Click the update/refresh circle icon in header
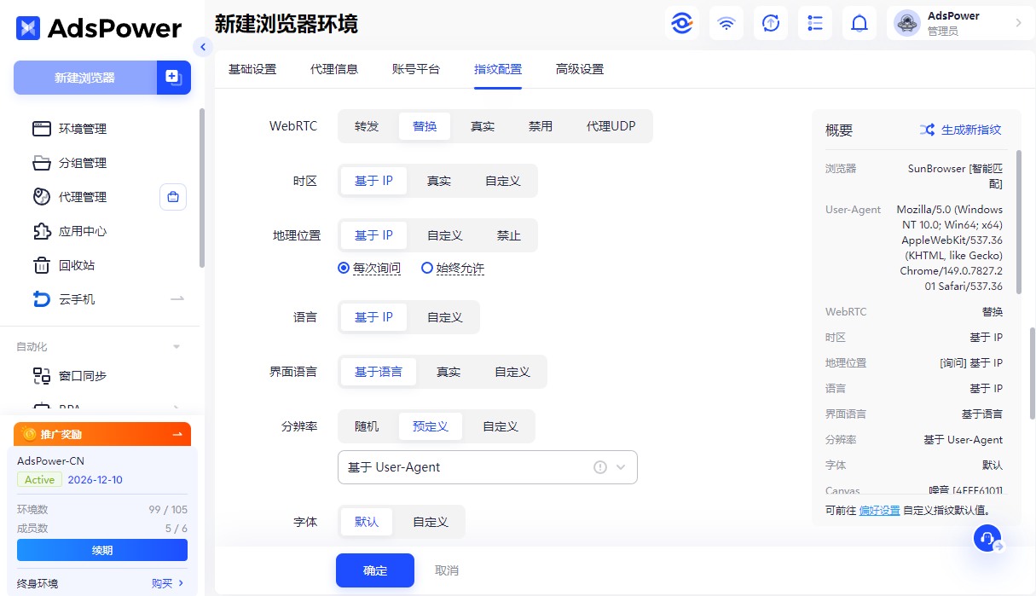The height and width of the screenshot is (596, 1036). coord(771,23)
